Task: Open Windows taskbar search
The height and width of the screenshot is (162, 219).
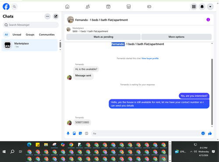Action: point(12,151)
